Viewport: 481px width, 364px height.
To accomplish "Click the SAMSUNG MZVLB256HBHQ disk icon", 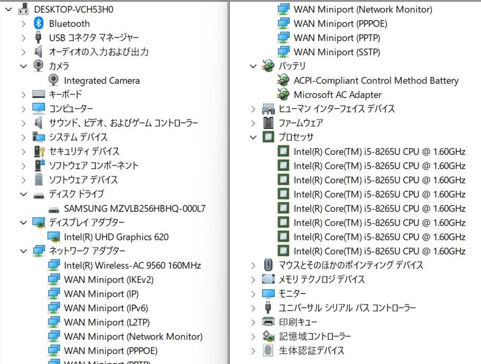I will tap(54, 210).
